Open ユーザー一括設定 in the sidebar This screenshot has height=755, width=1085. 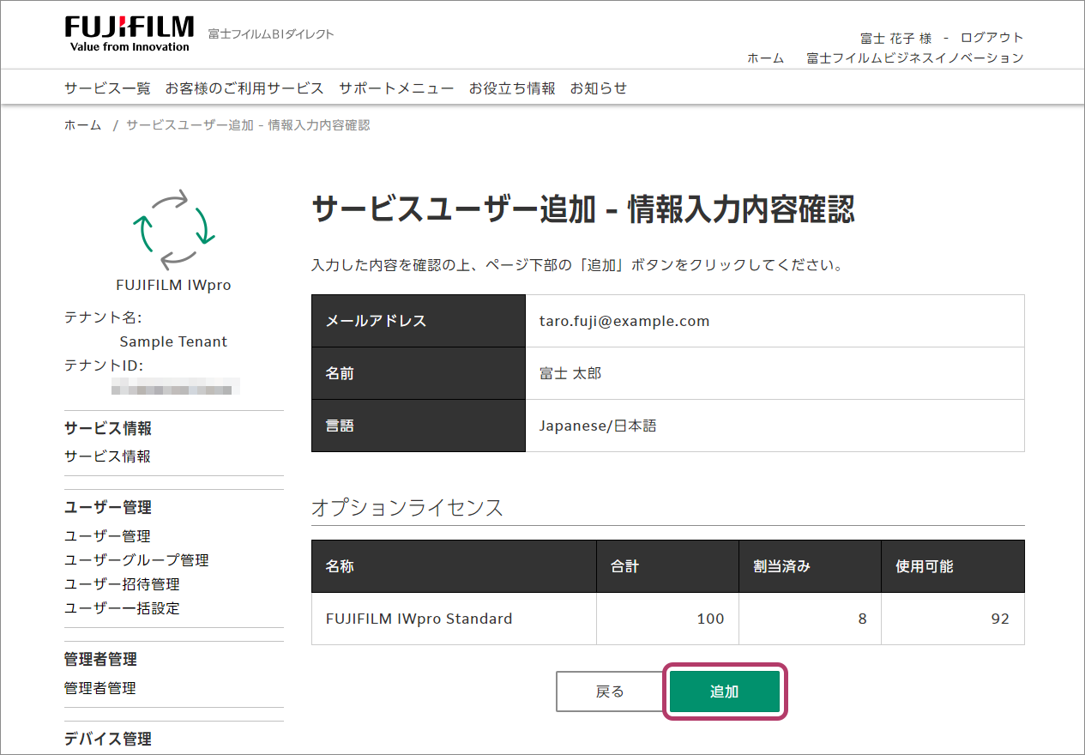(x=122, y=608)
